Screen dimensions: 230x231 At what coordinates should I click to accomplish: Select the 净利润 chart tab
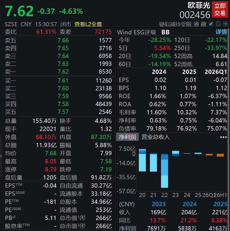coord(127,137)
